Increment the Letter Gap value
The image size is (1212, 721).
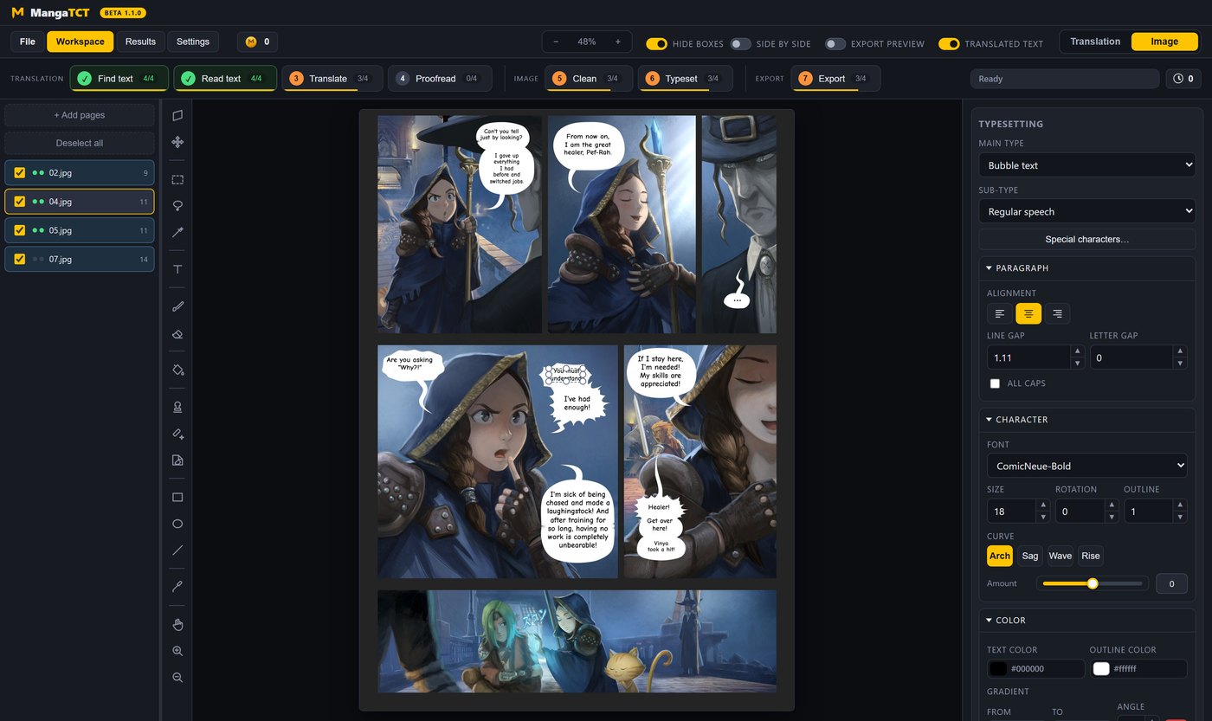(x=1180, y=351)
